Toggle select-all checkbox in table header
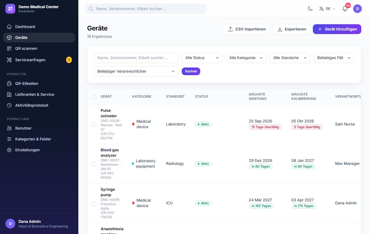370x234 pixels. pyautogui.click(x=94, y=97)
